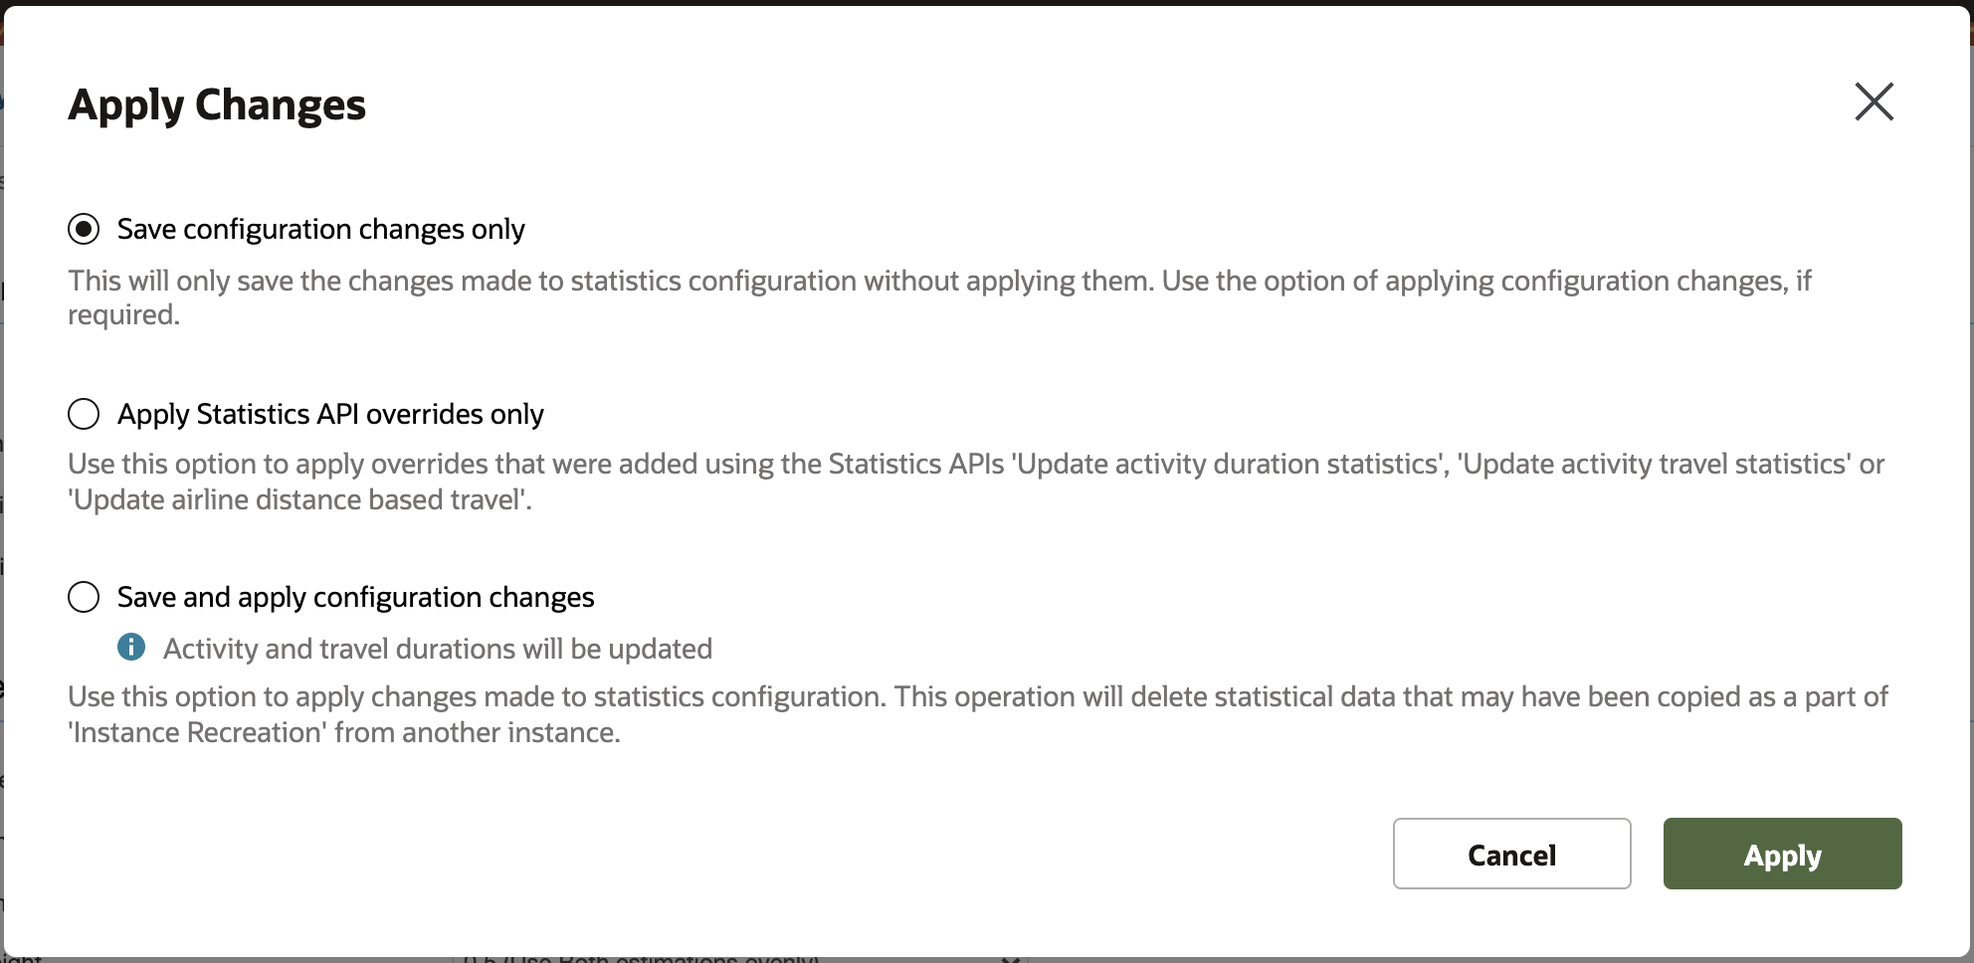Choose the Apply Statistics API overrides only radio
The image size is (1974, 963).
coord(84,414)
